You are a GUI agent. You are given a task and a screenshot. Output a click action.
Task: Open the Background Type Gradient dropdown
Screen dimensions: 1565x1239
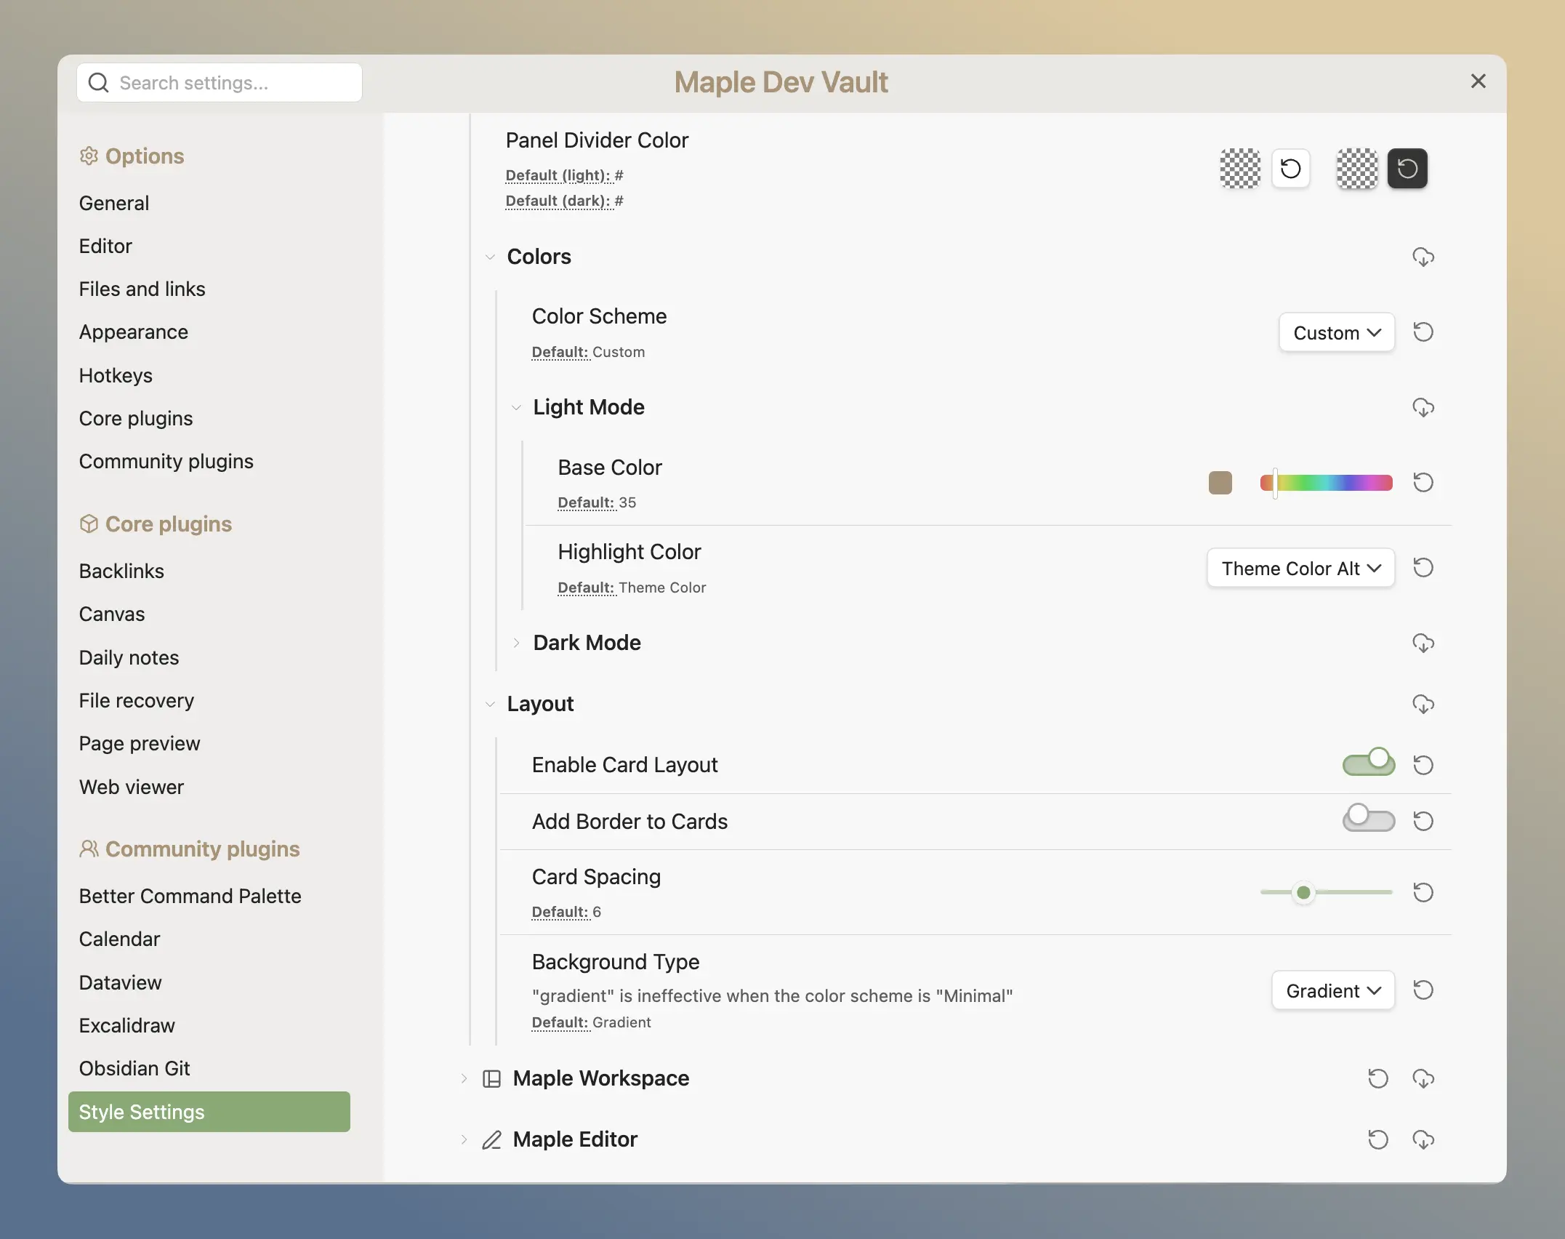click(1332, 990)
